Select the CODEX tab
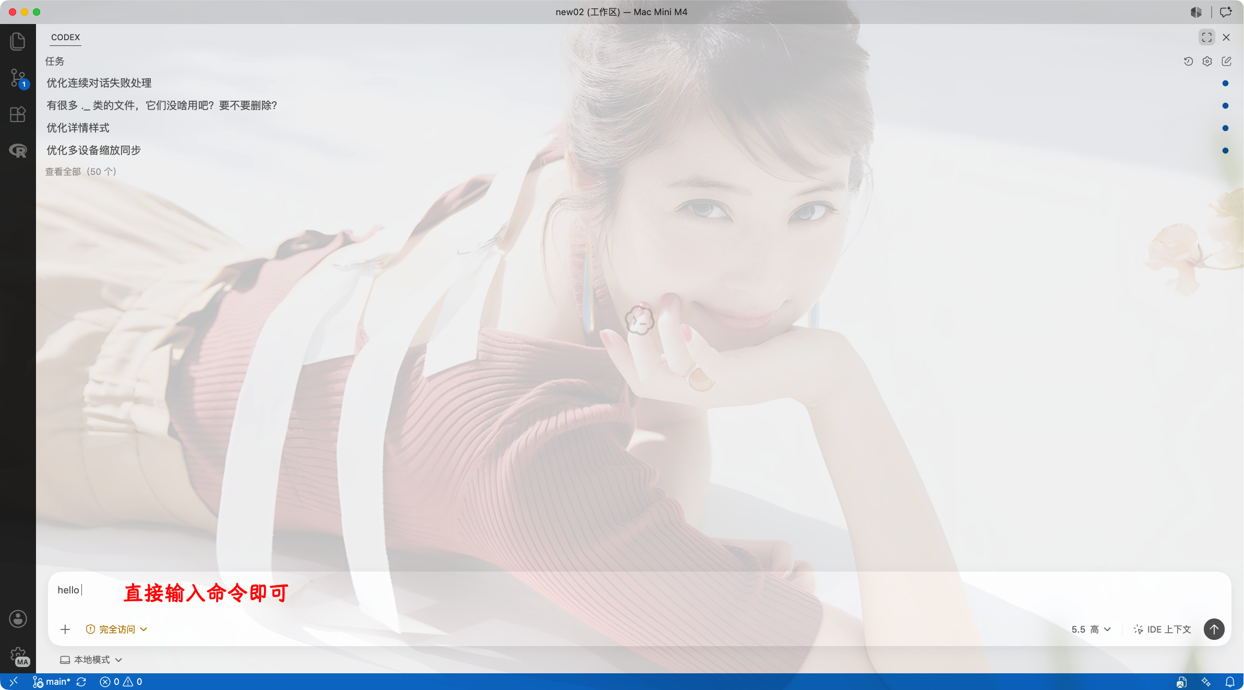The image size is (1244, 690). 66,38
